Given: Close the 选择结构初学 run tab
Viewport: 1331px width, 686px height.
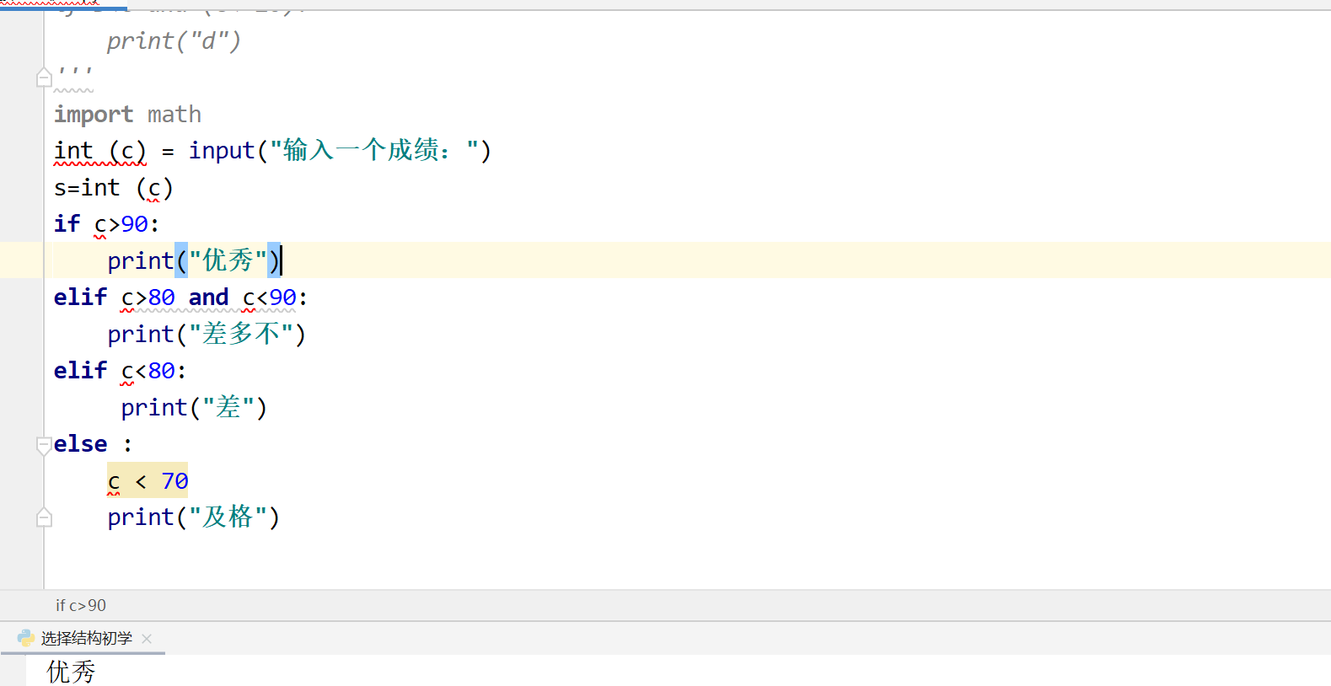Looking at the screenshot, I should coord(147,639).
